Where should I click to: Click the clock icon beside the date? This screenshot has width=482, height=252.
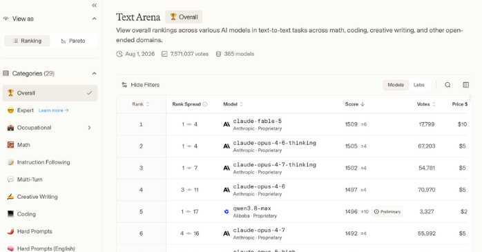point(119,54)
